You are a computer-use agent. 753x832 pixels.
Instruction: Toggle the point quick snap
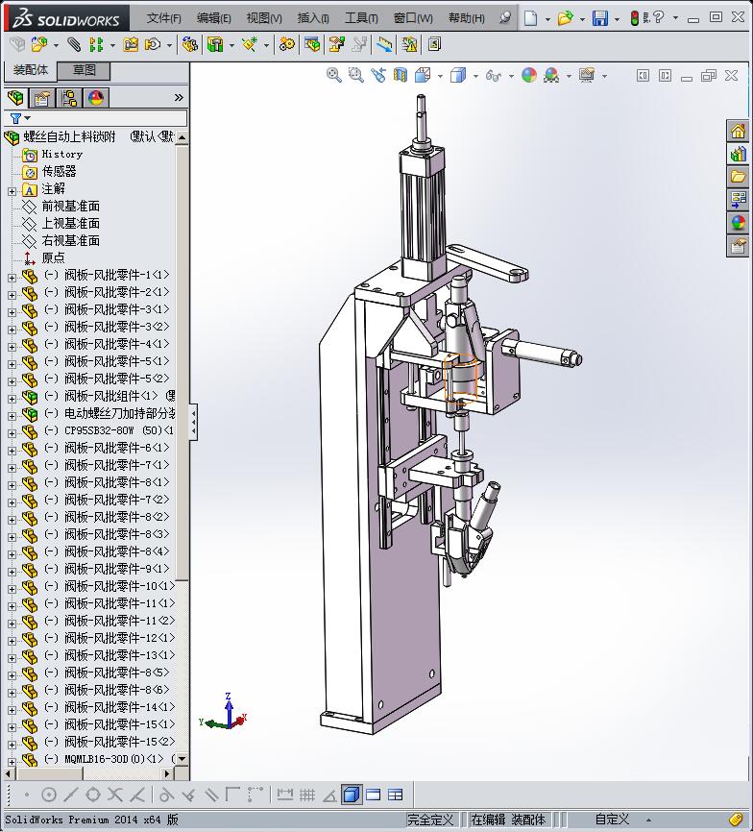[x=27, y=795]
